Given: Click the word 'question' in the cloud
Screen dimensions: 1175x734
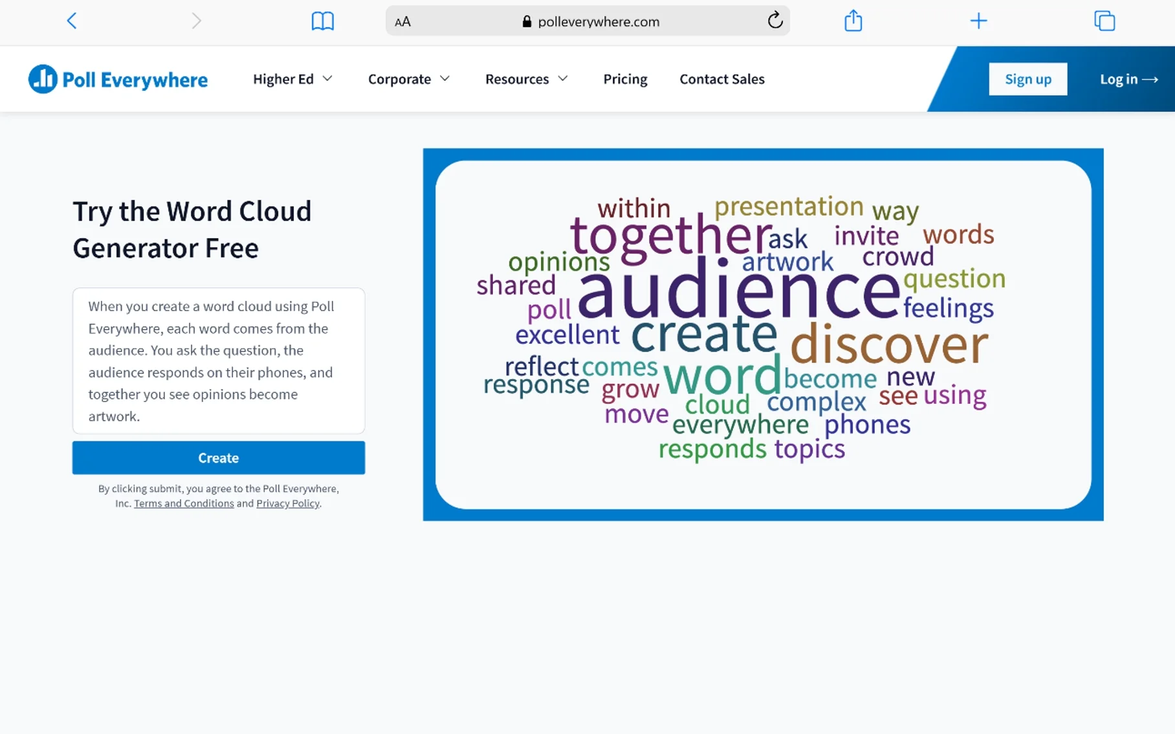Looking at the screenshot, I should [954, 279].
